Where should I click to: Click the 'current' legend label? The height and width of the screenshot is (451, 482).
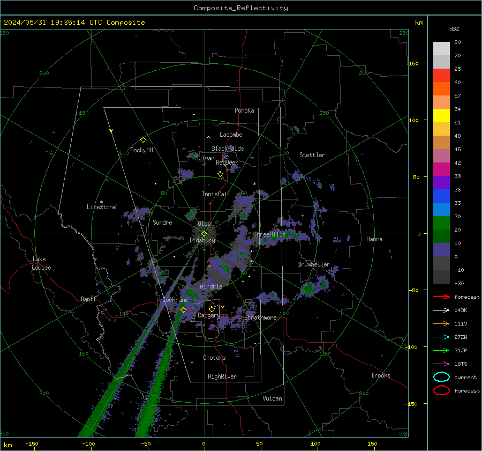click(465, 378)
